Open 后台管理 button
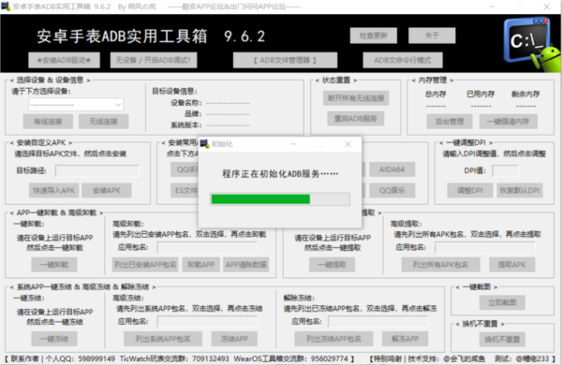 (450, 122)
